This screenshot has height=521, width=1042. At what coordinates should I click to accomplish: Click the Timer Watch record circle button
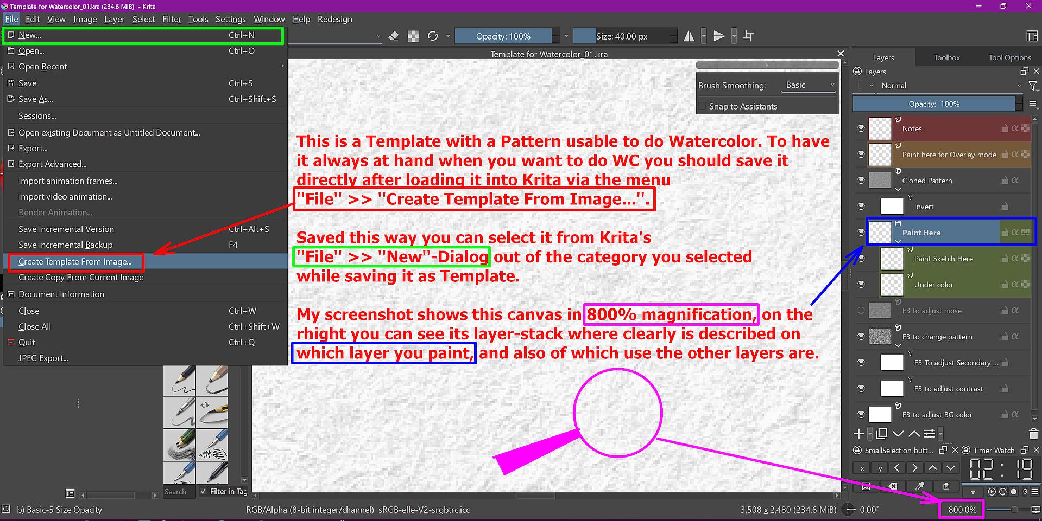click(1013, 492)
